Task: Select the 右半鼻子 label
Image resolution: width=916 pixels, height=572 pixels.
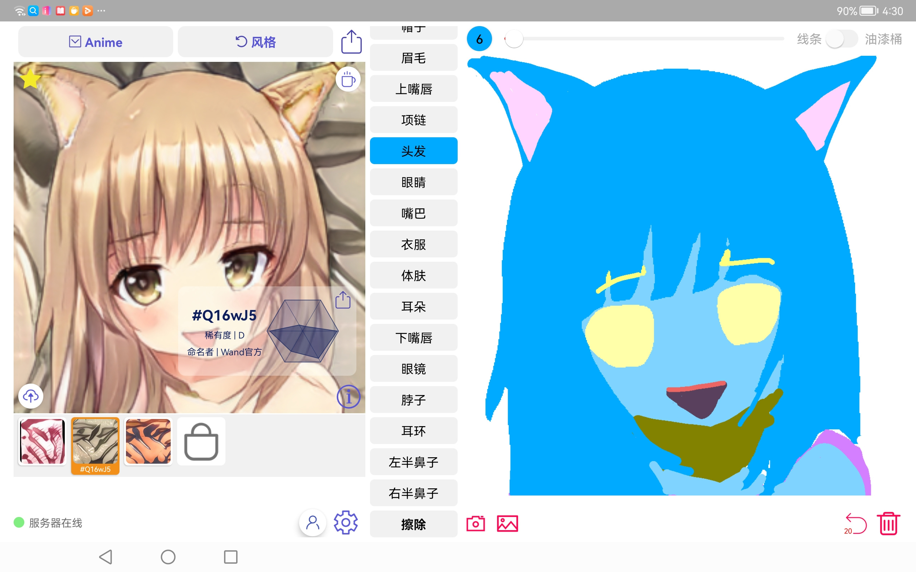Action: (x=414, y=493)
